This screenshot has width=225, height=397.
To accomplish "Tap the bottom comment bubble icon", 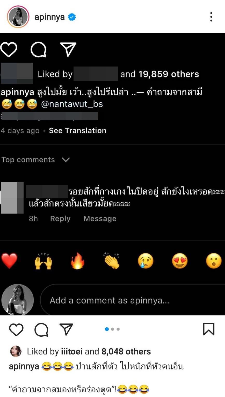I will [41, 329].
